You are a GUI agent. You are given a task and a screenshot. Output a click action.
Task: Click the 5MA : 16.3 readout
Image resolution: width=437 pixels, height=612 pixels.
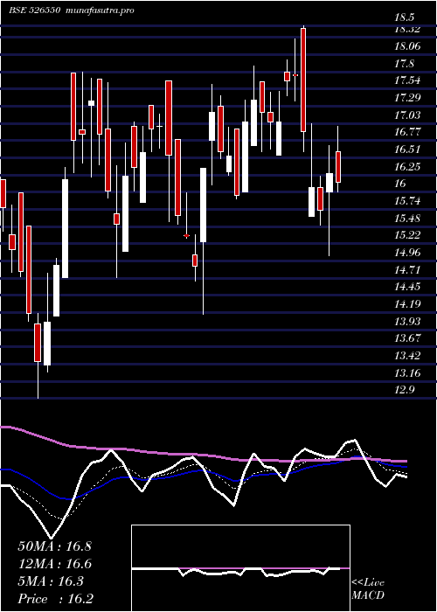tap(51, 581)
